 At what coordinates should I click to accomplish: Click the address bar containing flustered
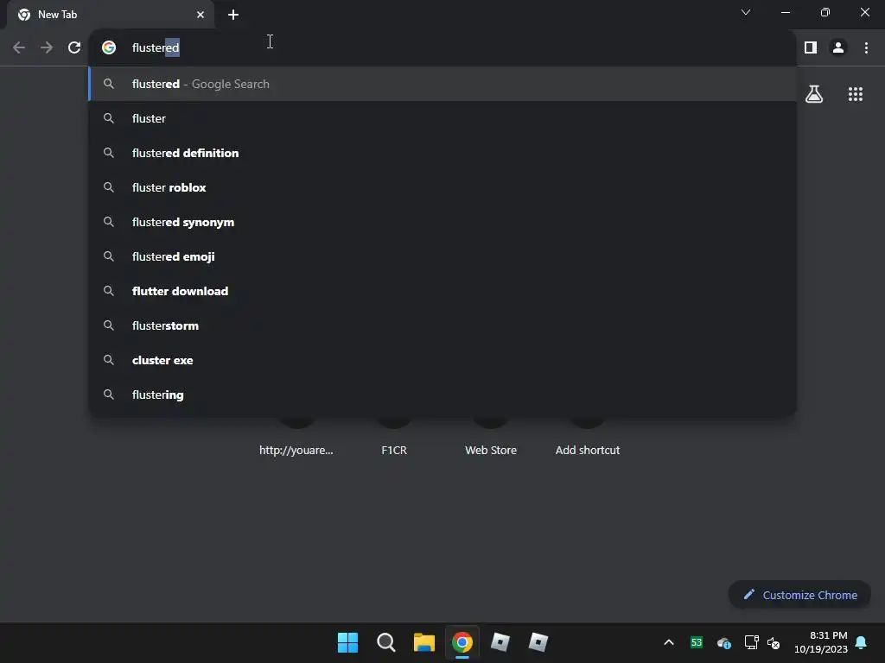tap(443, 47)
